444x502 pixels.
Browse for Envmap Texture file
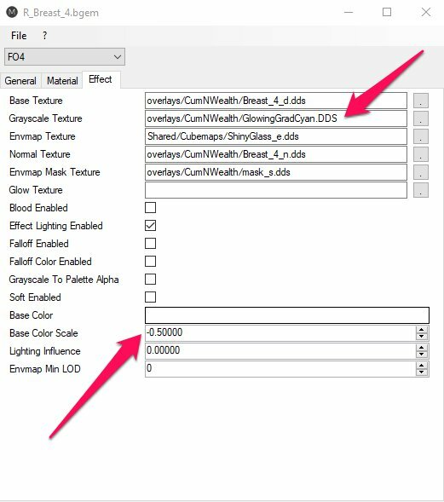coord(421,136)
